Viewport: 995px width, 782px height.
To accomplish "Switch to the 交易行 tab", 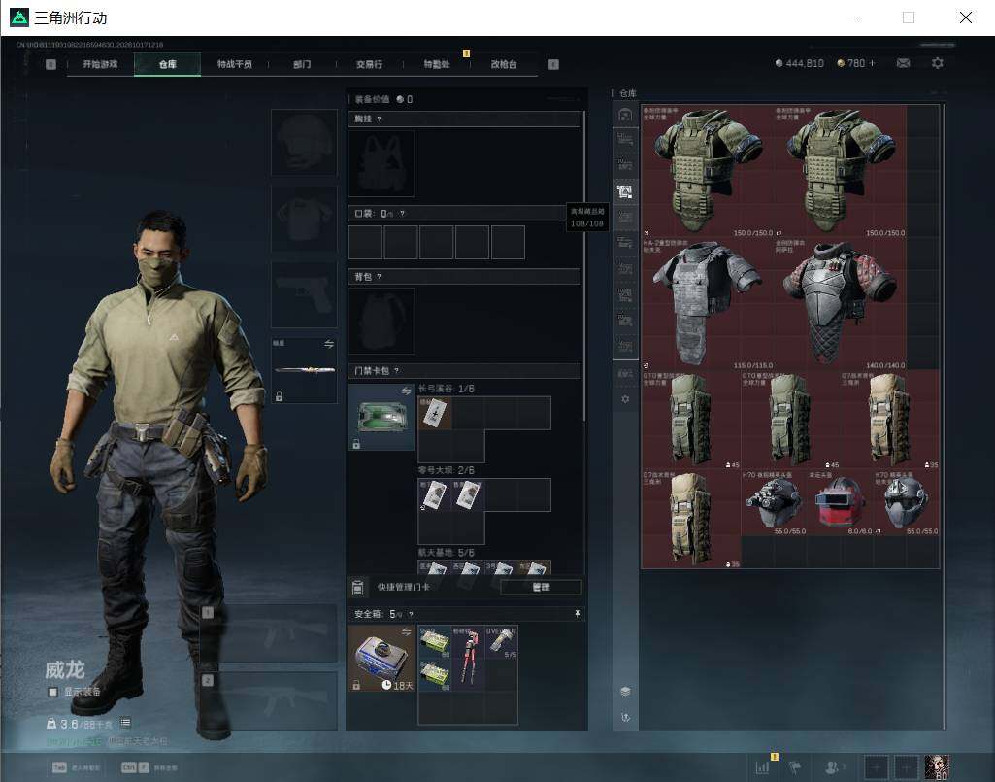I will (x=369, y=64).
